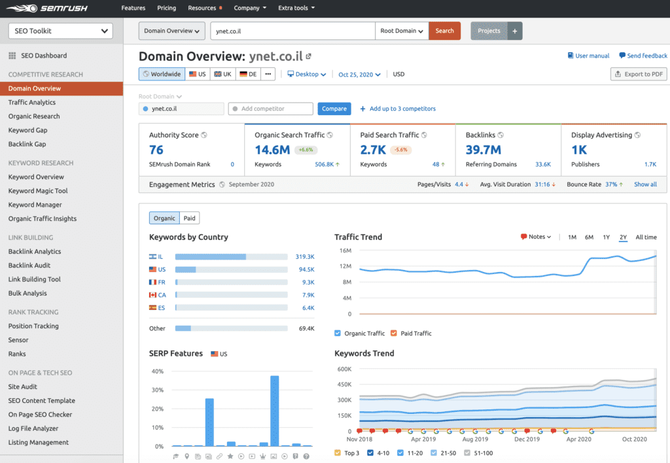Toggle the Paid Traffic checkbox
Screen dimensions: 670x463
pos(394,334)
